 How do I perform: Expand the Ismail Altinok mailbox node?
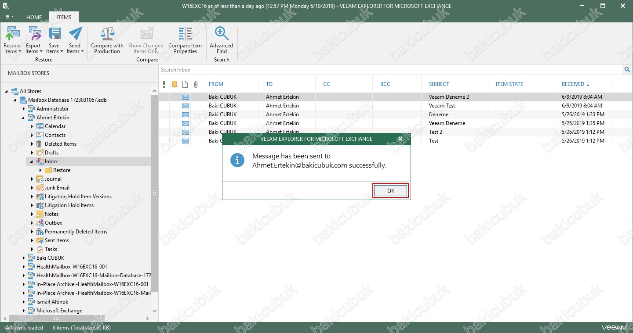(24, 302)
